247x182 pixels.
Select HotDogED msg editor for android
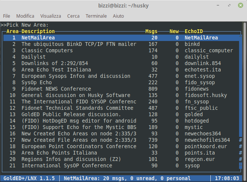point(79,121)
